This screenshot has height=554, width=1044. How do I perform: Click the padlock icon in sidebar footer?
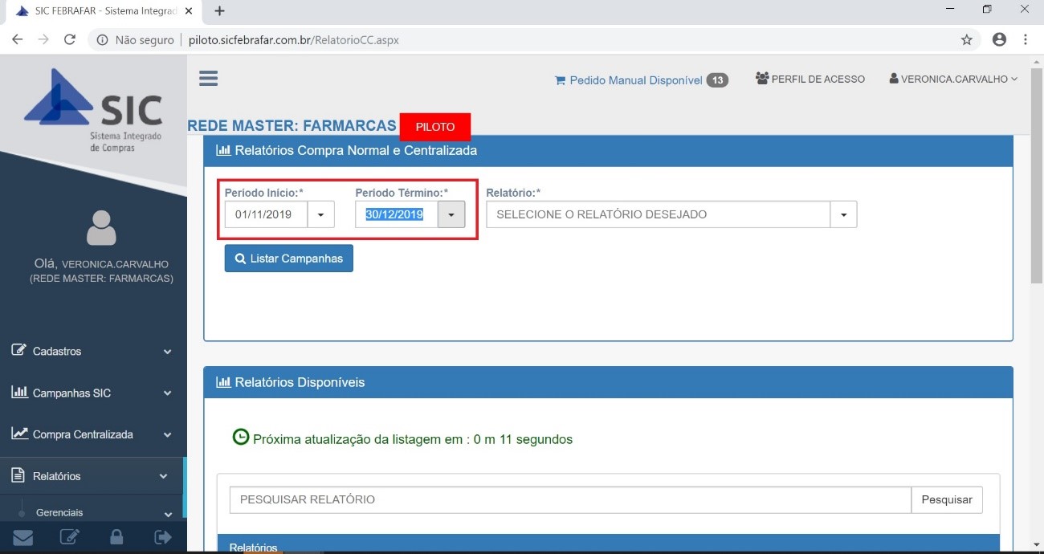116,537
